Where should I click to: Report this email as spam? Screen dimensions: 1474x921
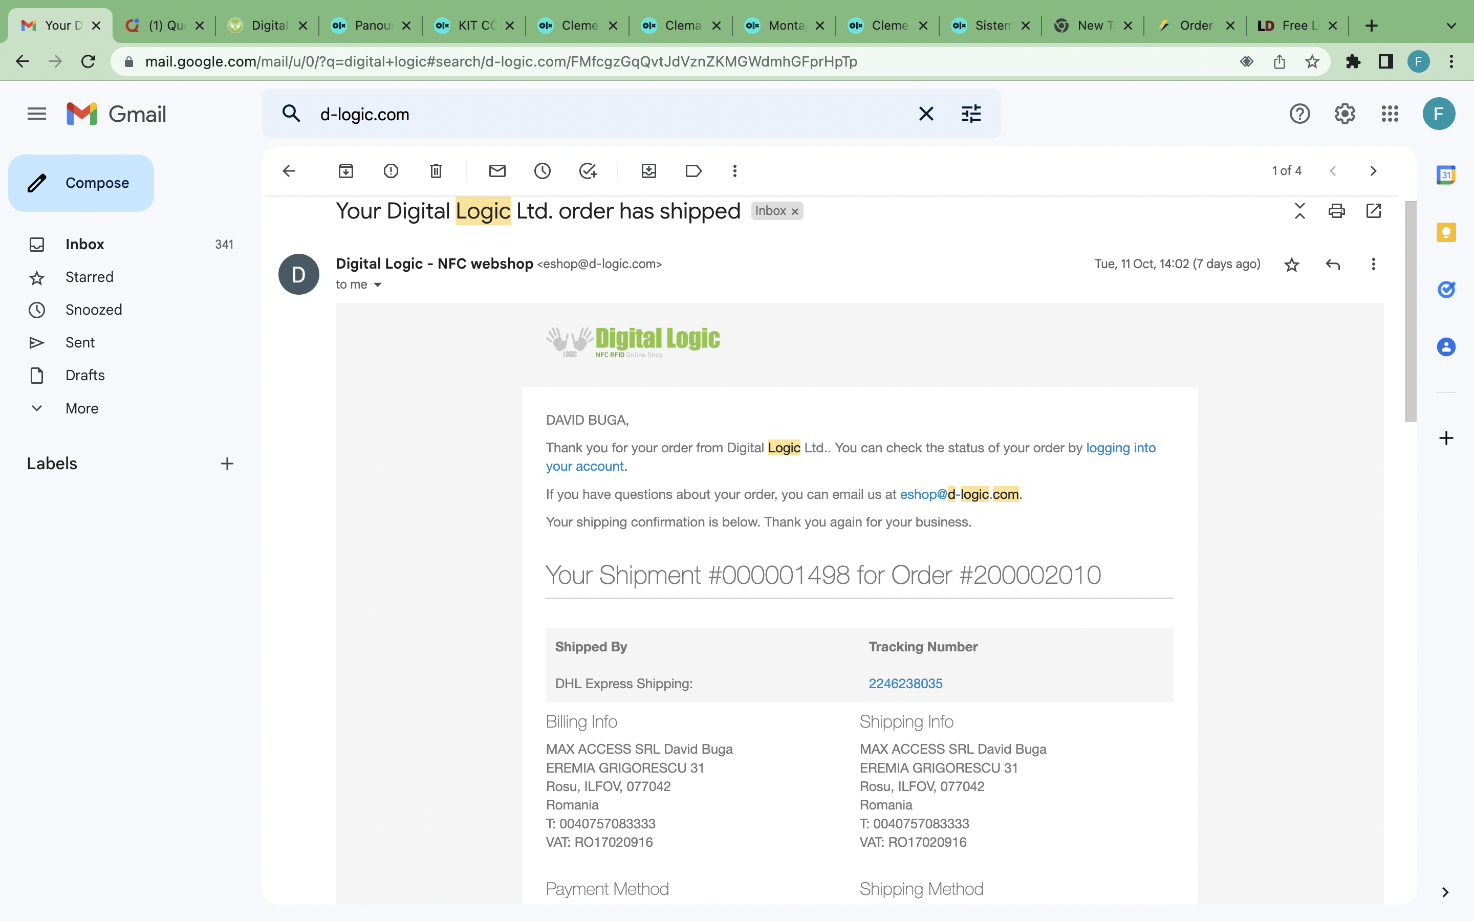391,171
